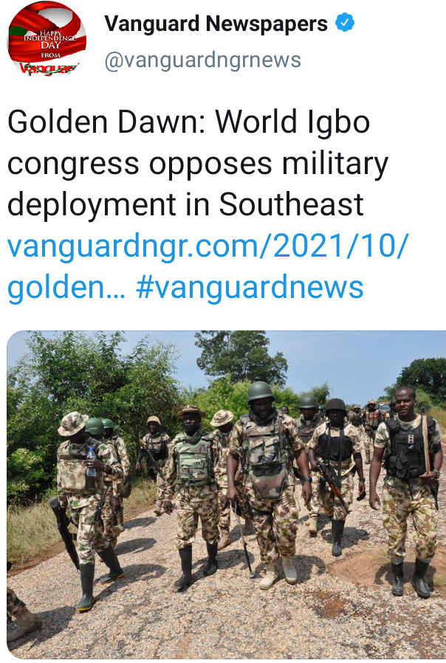
Task: Click the blue verified badge
Action: tap(345, 23)
